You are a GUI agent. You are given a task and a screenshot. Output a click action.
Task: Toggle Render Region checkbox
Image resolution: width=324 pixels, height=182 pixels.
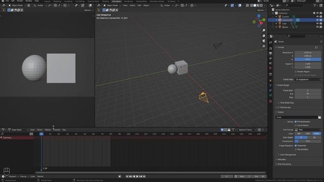pos(296,72)
